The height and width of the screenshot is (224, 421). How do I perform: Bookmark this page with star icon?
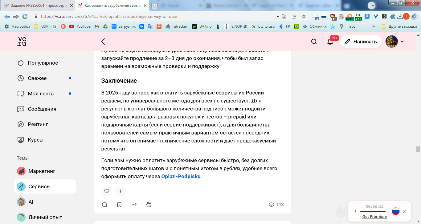tap(304, 17)
